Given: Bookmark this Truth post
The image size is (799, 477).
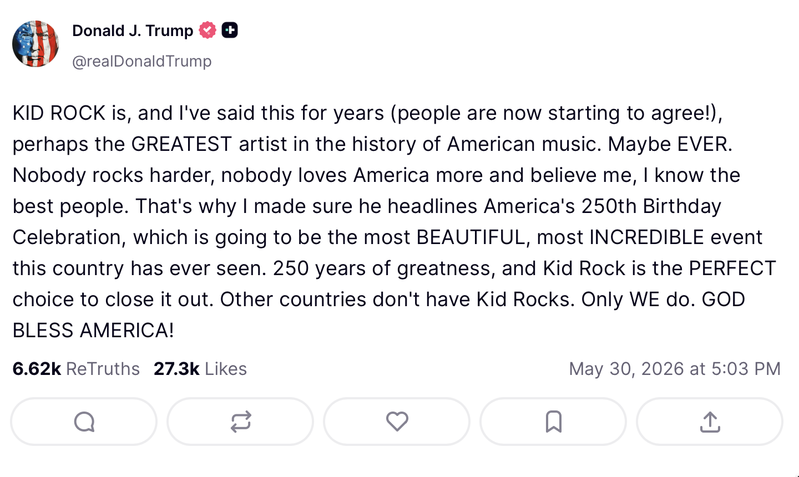Looking at the screenshot, I should coord(553,422).
